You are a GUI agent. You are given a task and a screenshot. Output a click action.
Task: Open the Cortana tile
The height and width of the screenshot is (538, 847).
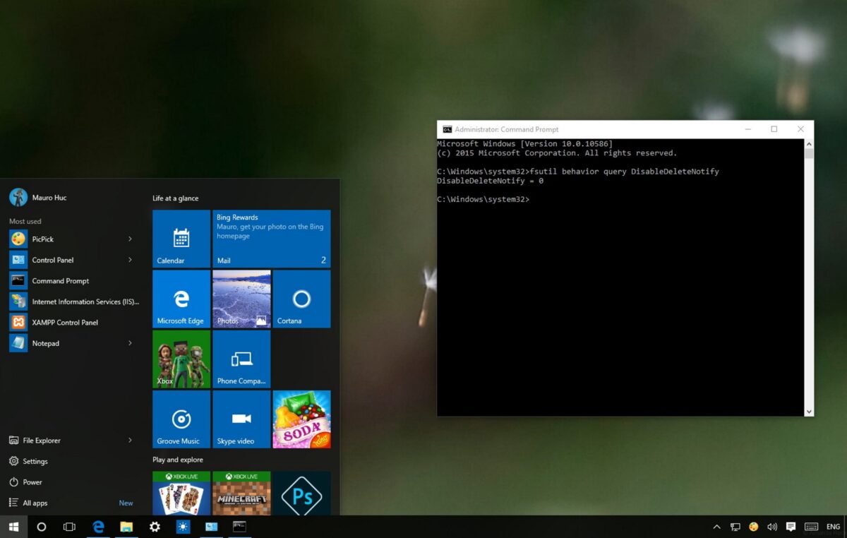[301, 299]
